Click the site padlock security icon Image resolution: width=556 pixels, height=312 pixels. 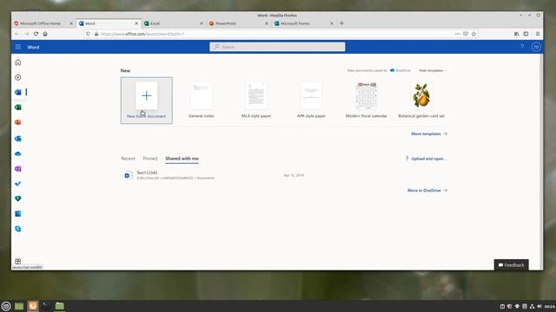[x=96, y=34]
